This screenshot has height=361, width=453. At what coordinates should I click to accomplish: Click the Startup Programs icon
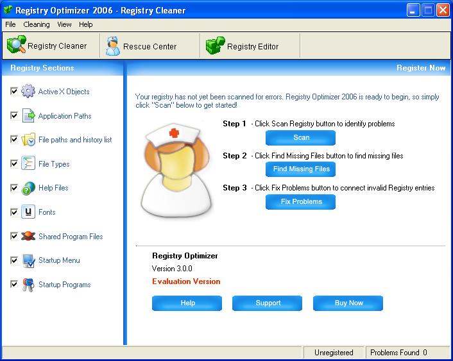click(28, 285)
